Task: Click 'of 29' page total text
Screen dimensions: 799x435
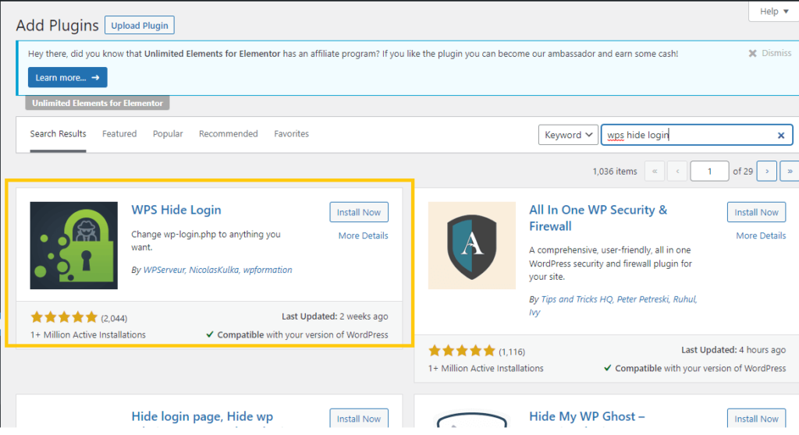Action: [743, 172]
